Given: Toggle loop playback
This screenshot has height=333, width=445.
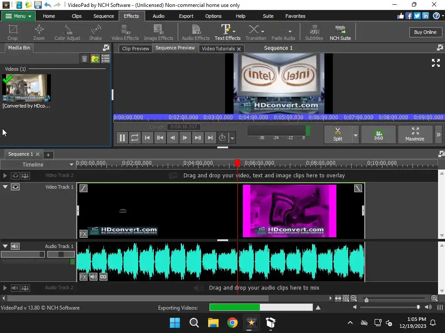Looking at the screenshot, I should [x=135, y=138].
